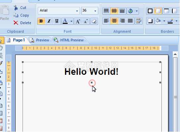Select align text right button
Viewport: 180px width, 132px height.
point(122,21)
